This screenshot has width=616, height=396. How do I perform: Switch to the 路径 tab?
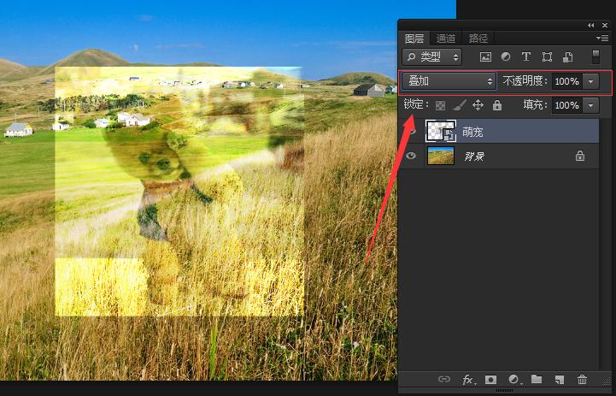point(478,38)
